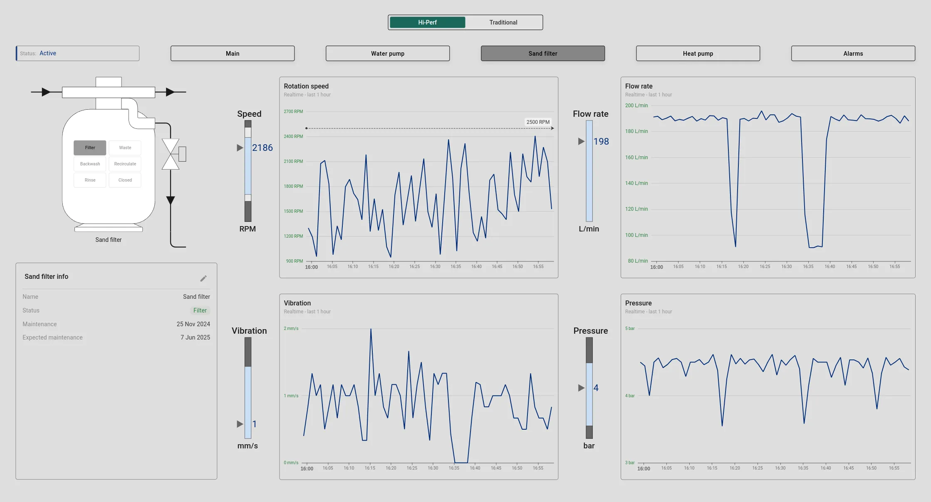Click the Pressure gauge pointer triangle

[581, 388]
